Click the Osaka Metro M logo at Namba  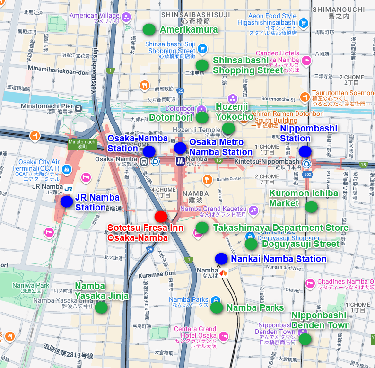[180, 161]
